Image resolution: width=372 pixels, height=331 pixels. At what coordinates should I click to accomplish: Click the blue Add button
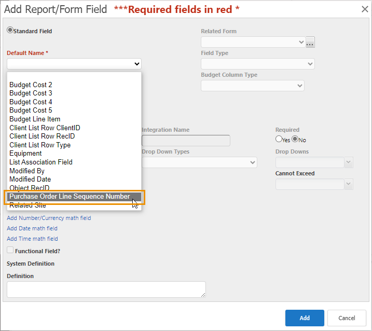coord(305,318)
